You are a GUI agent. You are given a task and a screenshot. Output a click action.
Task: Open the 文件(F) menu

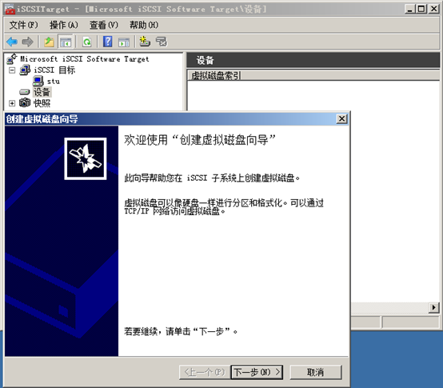click(23, 25)
